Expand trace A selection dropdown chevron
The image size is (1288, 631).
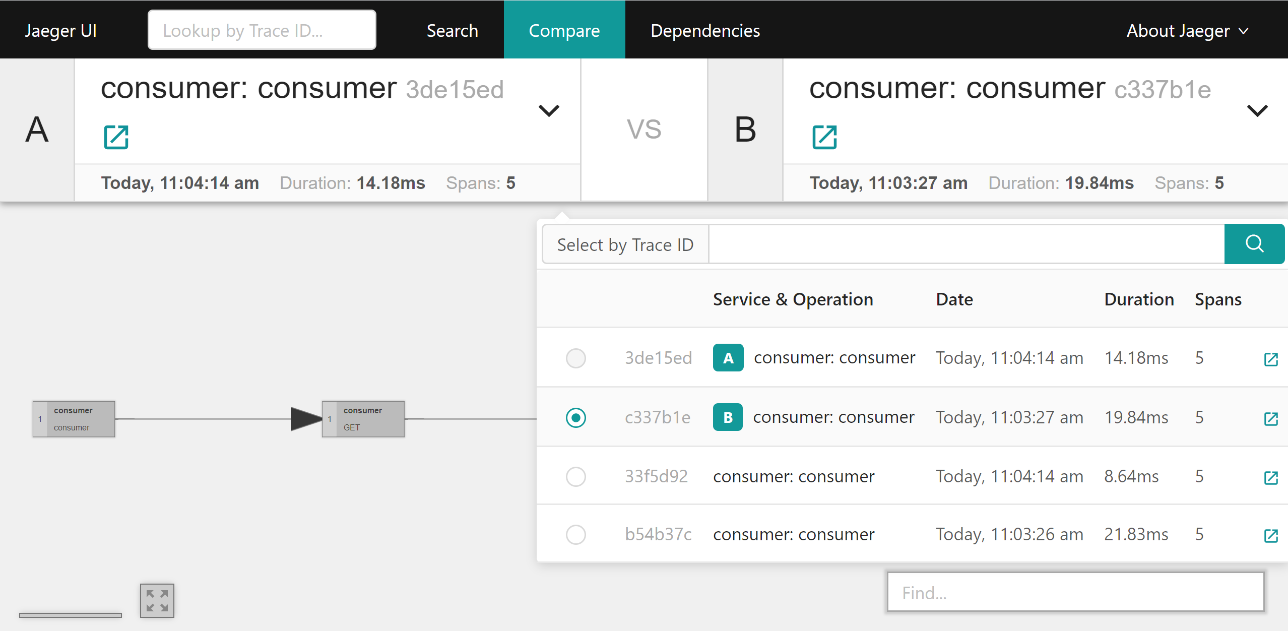click(549, 110)
